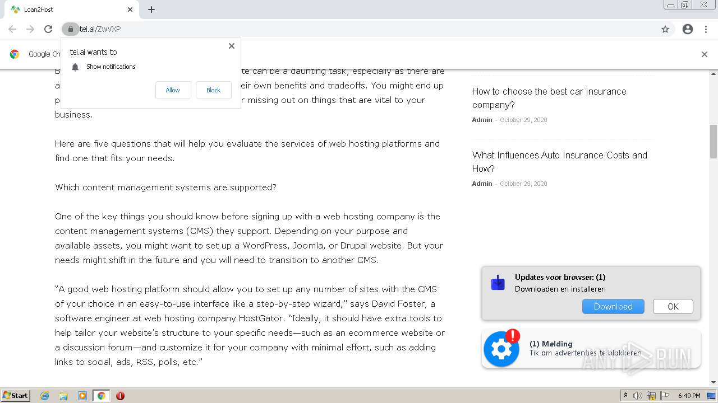Open the file explorer folder taskbar icon
The image size is (718, 403).
63,396
